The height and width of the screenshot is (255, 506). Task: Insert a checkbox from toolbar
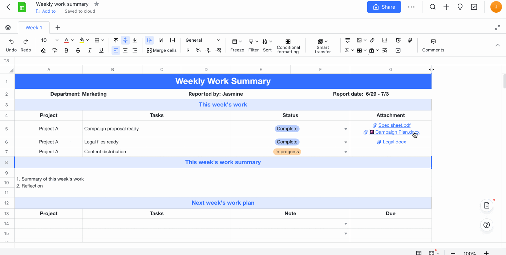398,50
